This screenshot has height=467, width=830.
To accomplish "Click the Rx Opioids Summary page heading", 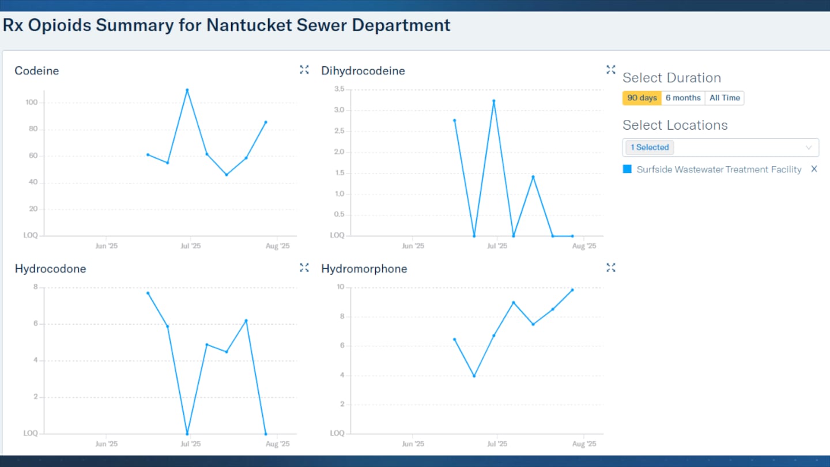I will coord(227,25).
